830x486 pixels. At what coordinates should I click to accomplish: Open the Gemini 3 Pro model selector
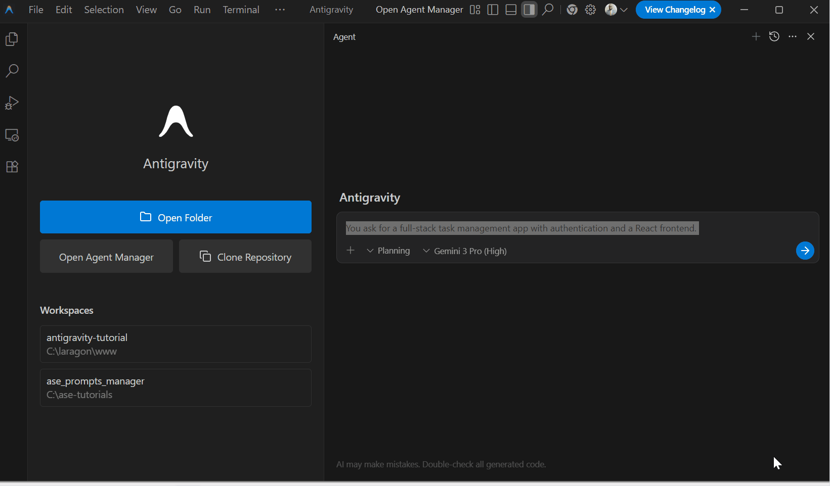point(465,251)
